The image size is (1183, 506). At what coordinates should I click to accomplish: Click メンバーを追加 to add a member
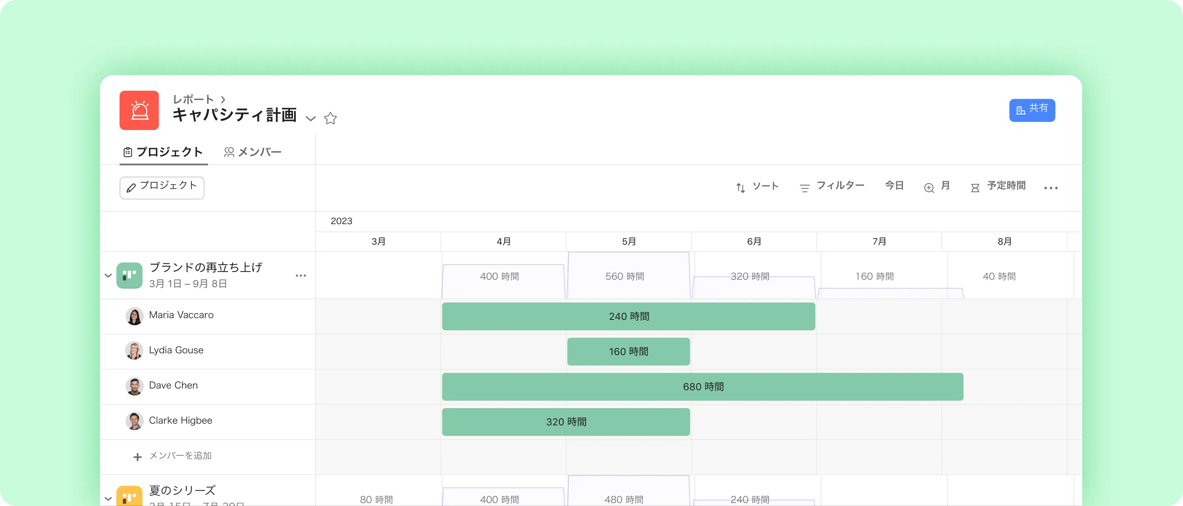[173, 456]
